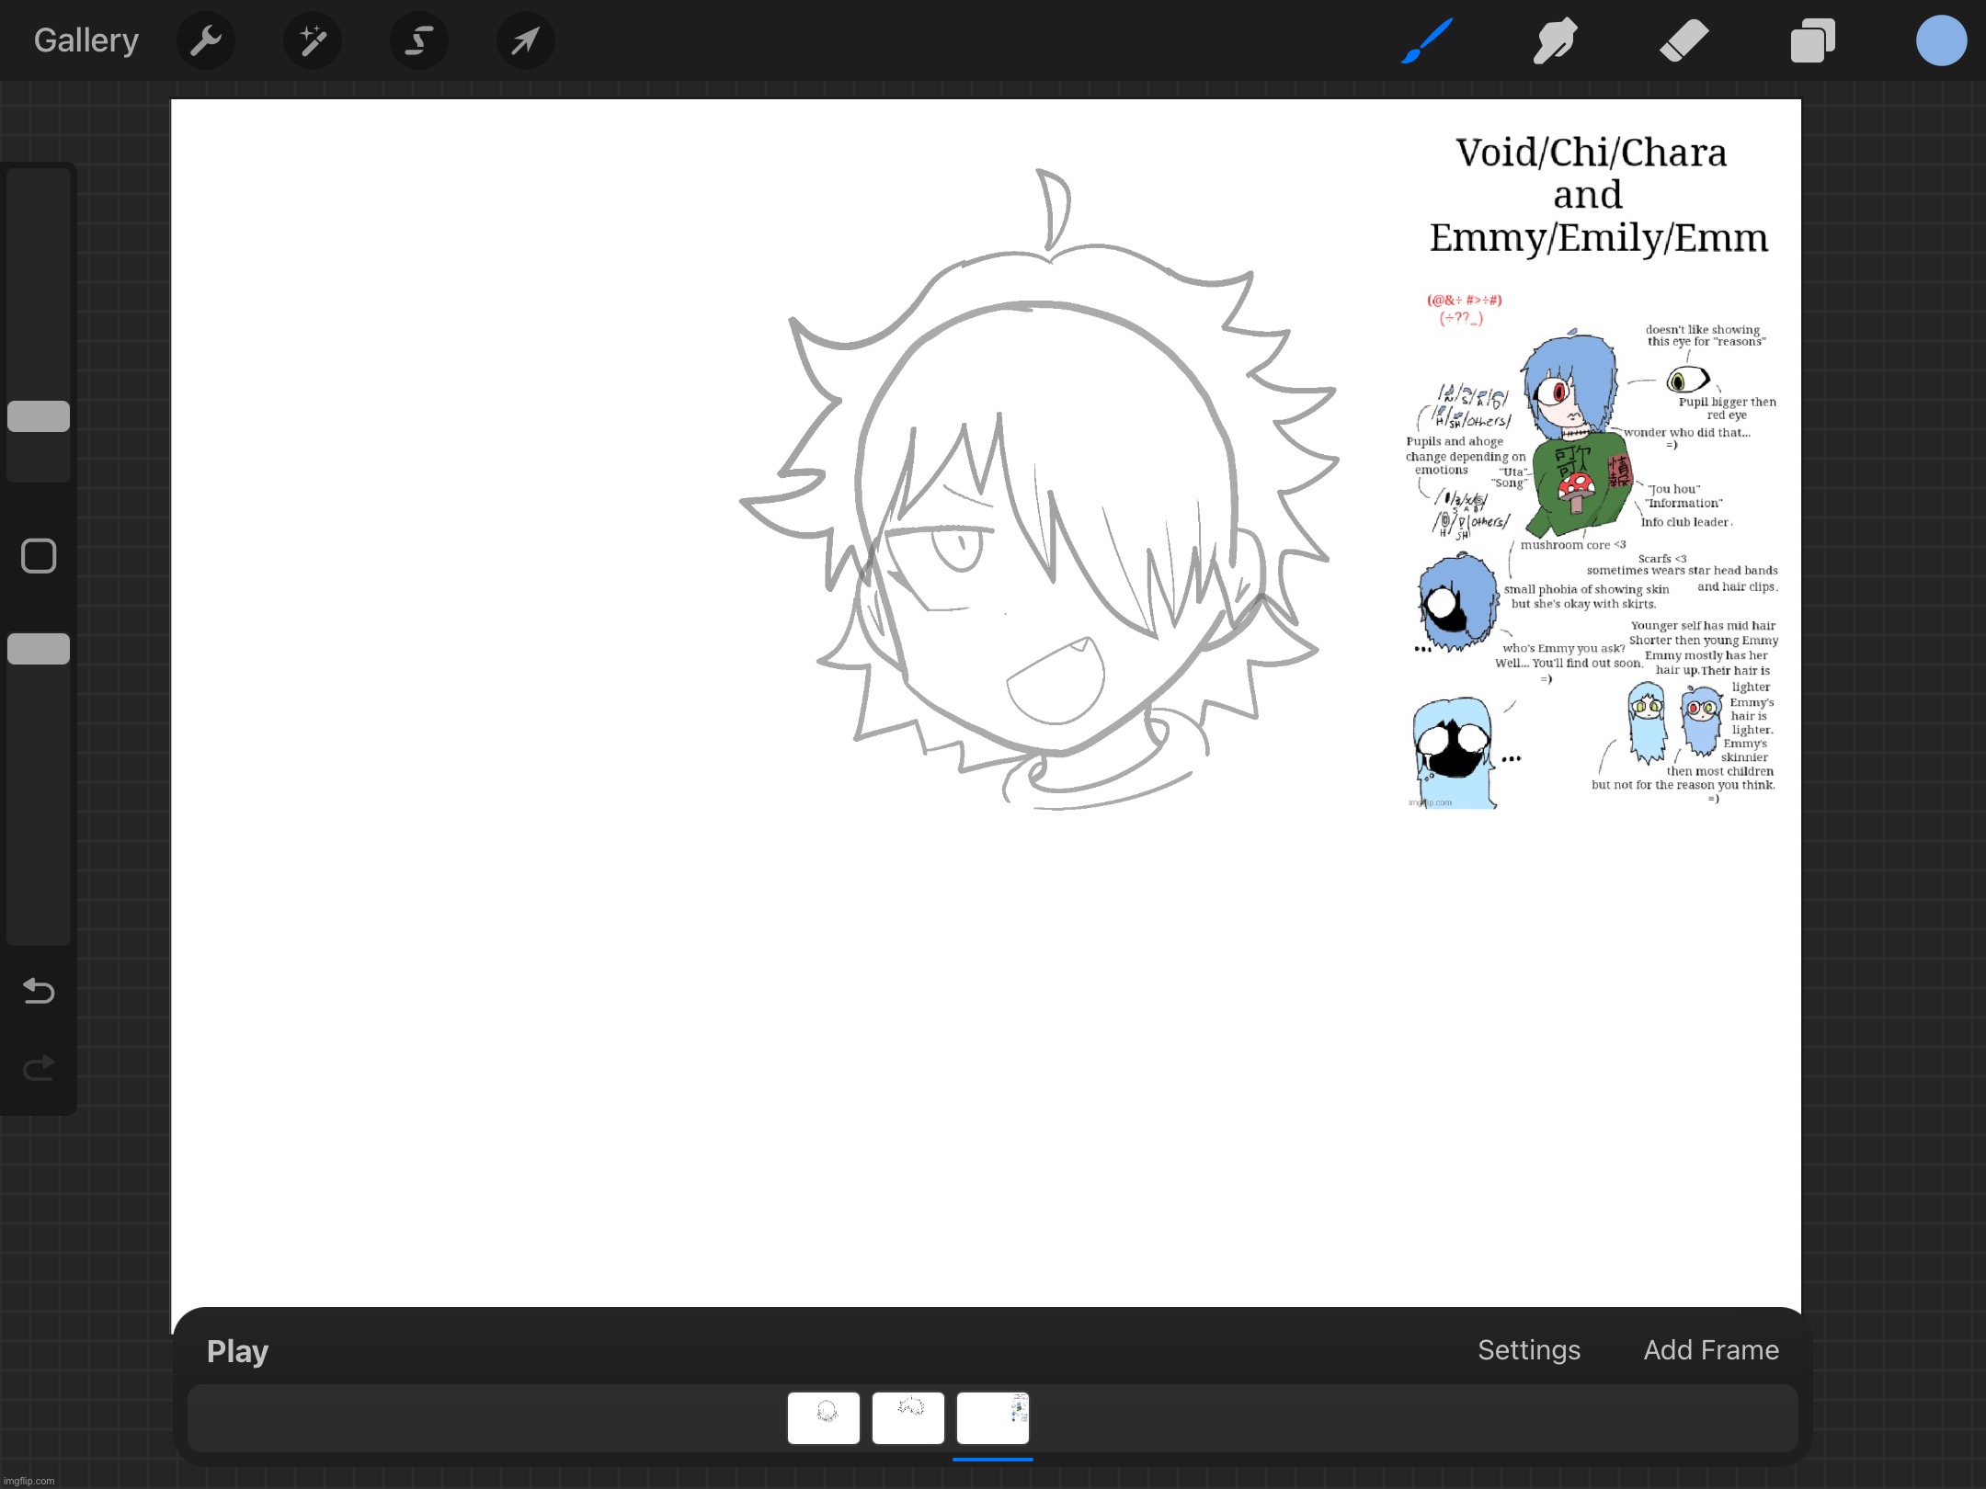The height and width of the screenshot is (1489, 1986).
Task: Click the 'Emmy/Emily/Emm' title text
Action: click(1599, 237)
